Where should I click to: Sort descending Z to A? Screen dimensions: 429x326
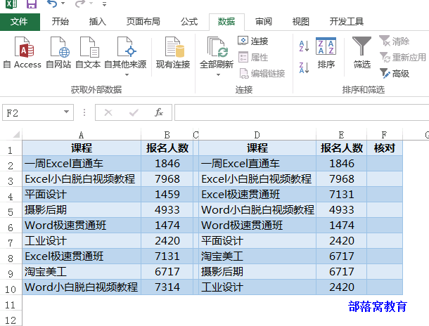click(304, 67)
